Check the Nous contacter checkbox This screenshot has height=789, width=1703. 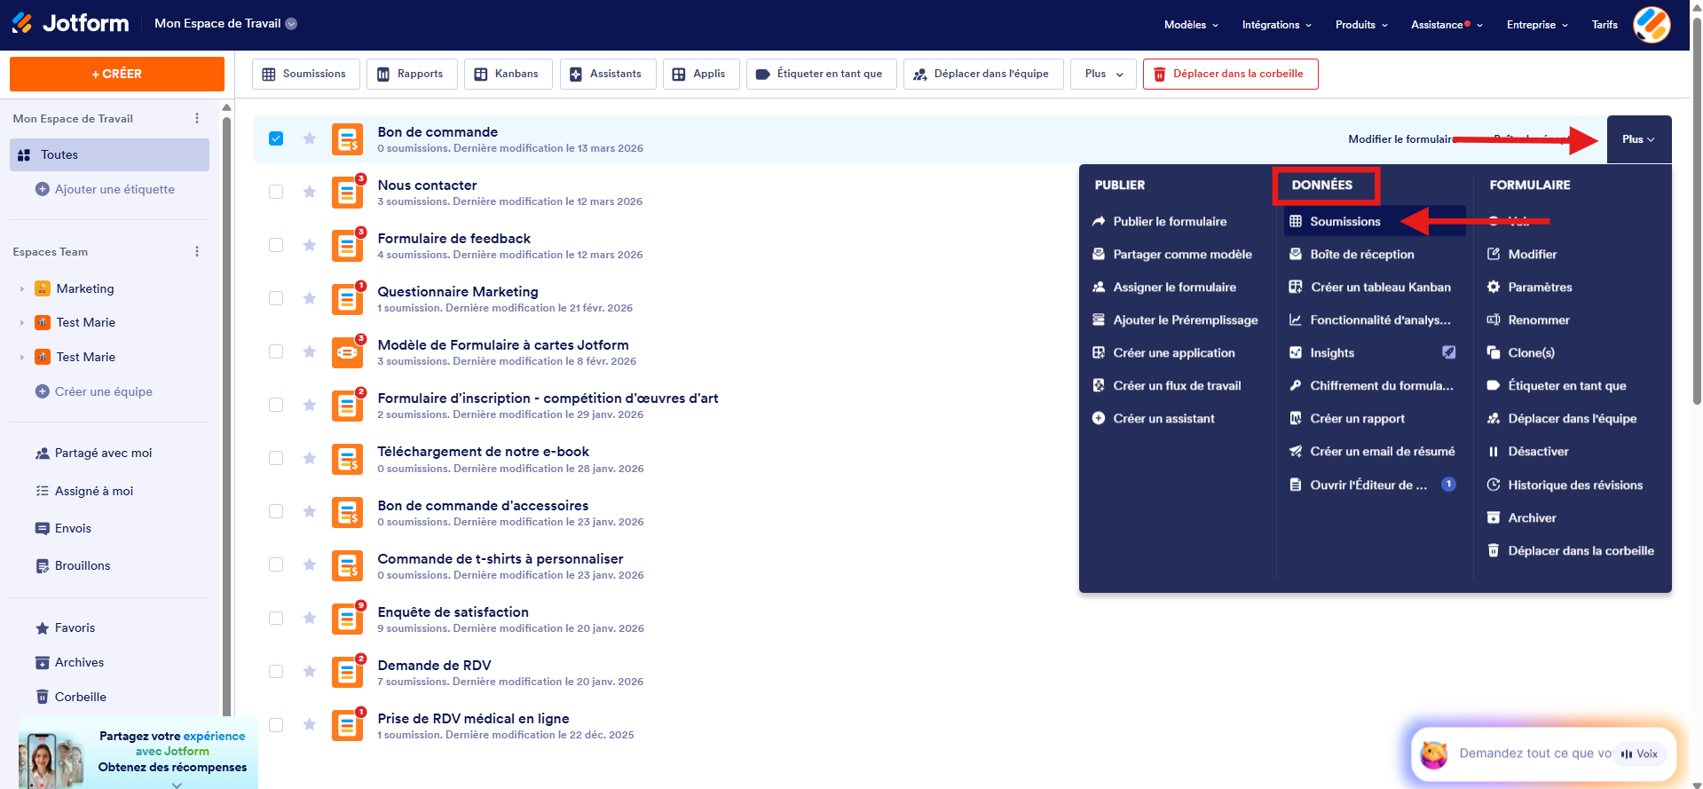276,192
